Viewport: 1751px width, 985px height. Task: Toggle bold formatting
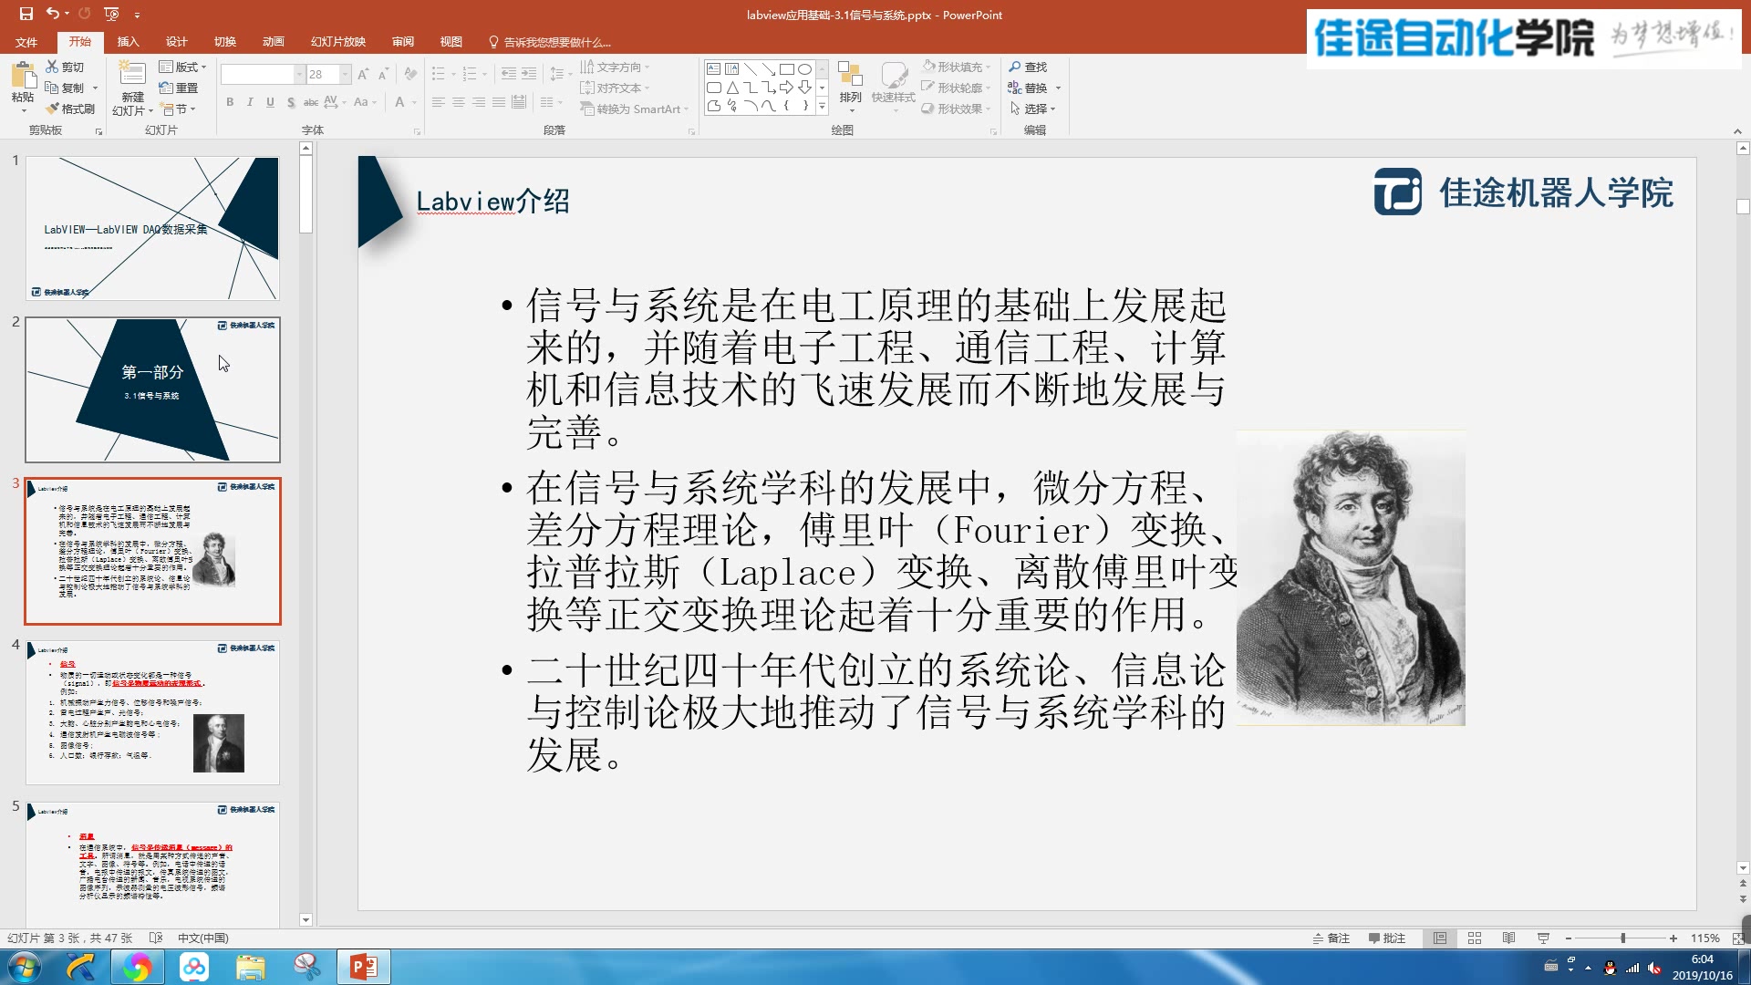pos(230,103)
